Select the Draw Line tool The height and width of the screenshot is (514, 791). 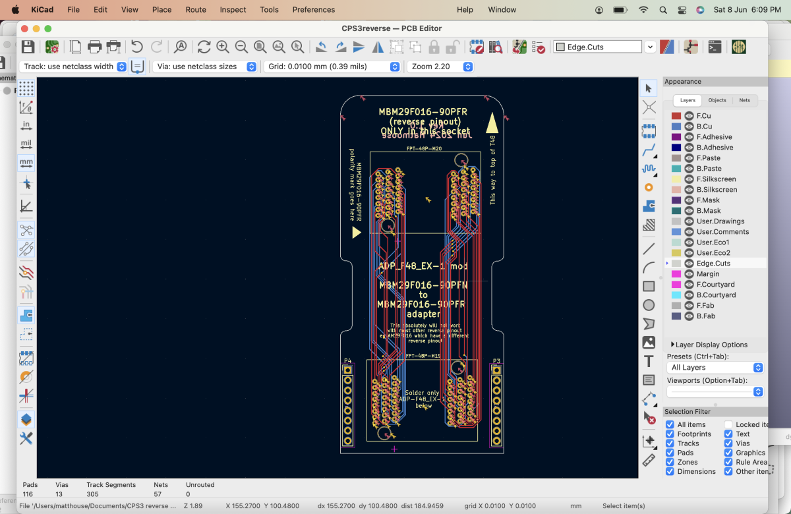(x=649, y=248)
